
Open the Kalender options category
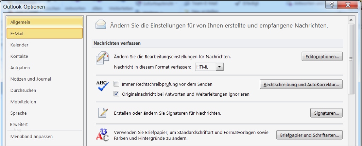(45, 45)
